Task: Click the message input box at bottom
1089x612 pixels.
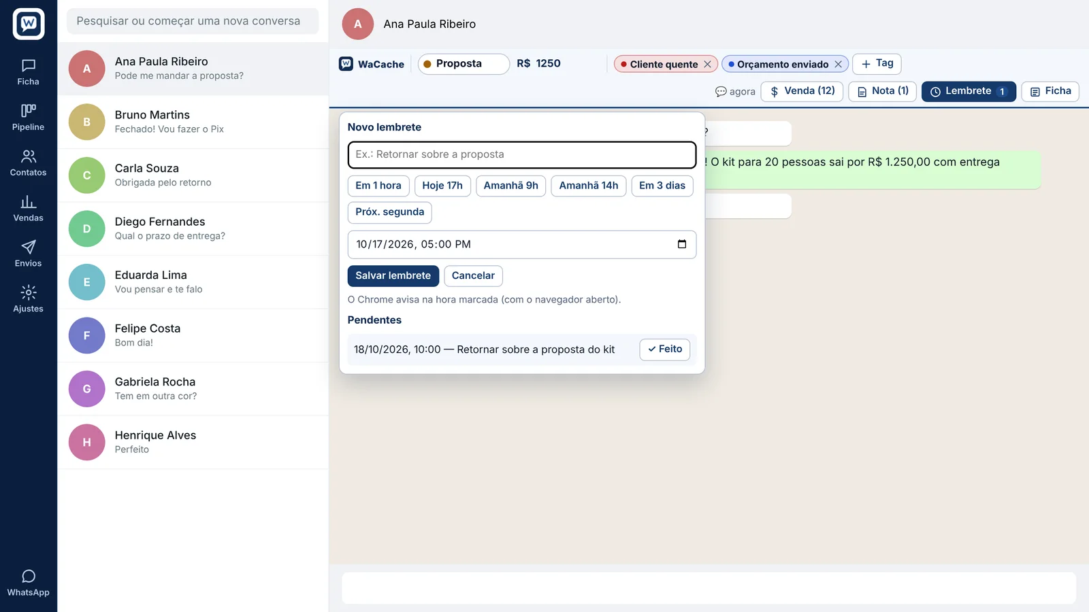Action: coord(709,588)
